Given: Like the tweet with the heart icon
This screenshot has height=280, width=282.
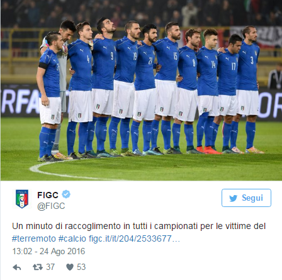Looking at the screenshot, I should (x=70, y=267).
